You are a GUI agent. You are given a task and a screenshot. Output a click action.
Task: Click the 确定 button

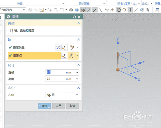tap(44, 106)
